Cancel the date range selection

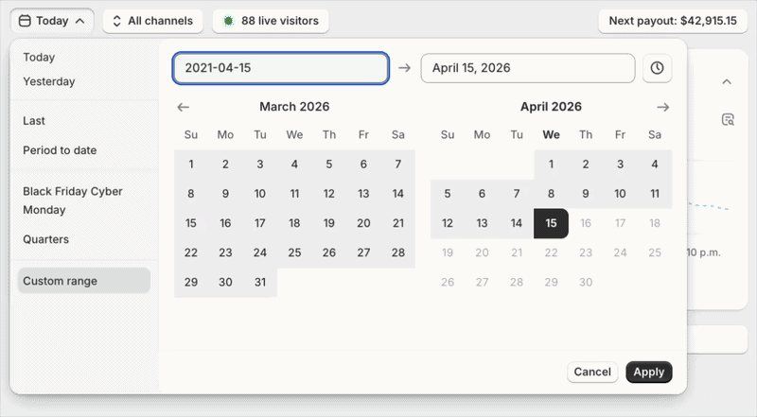592,372
